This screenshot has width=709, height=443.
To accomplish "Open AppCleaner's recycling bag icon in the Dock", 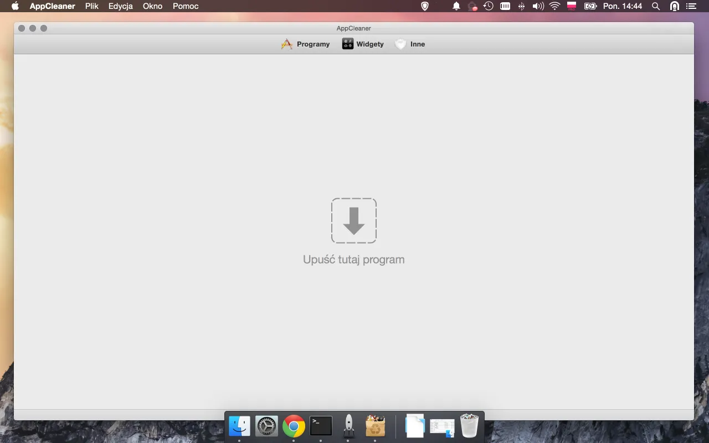I will tap(376, 426).
